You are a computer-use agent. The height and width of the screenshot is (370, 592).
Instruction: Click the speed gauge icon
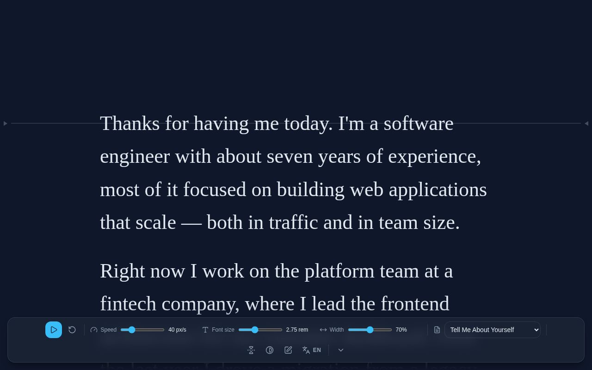tap(94, 330)
